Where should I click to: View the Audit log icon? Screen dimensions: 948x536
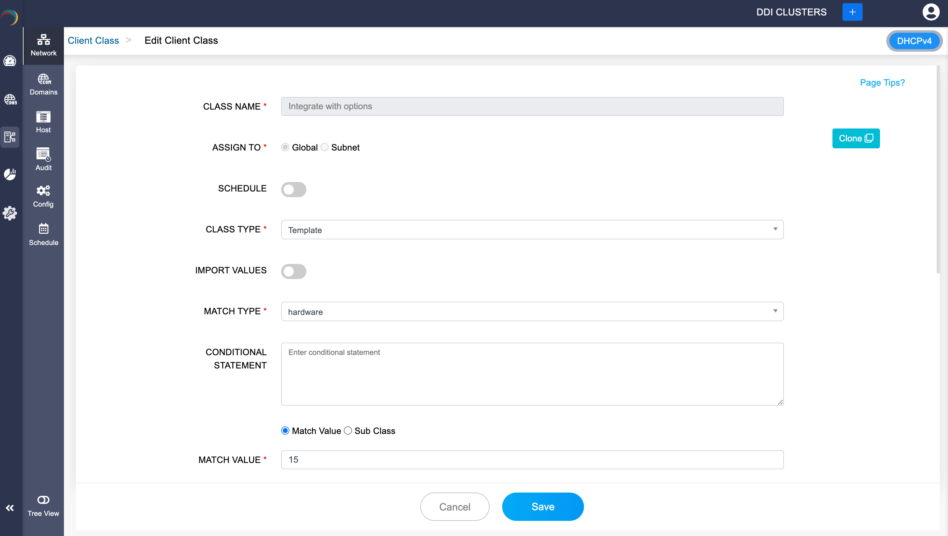click(43, 159)
